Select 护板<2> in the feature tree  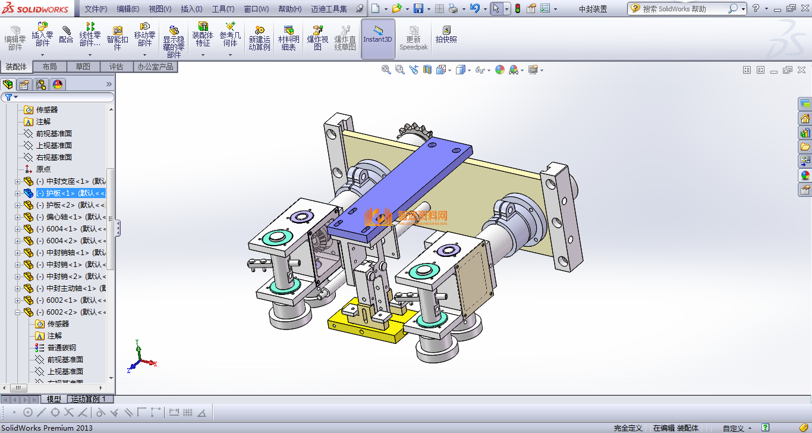point(70,205)
